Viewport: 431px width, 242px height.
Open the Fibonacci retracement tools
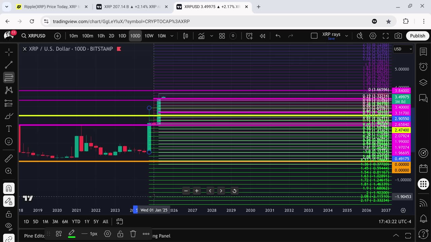(x=9, y=77)
